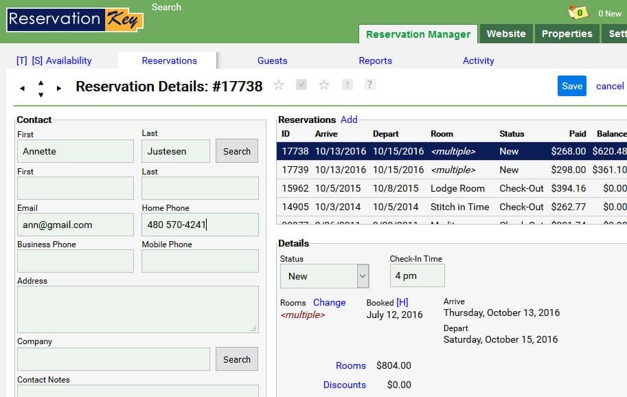The height and width of the screenshot is (397, 627).
Task: Click the ReservationKey logo
Action: [x=75, y=20]
